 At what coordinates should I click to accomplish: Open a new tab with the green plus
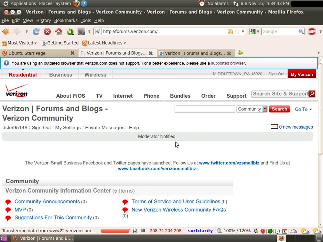click(240, 53)
